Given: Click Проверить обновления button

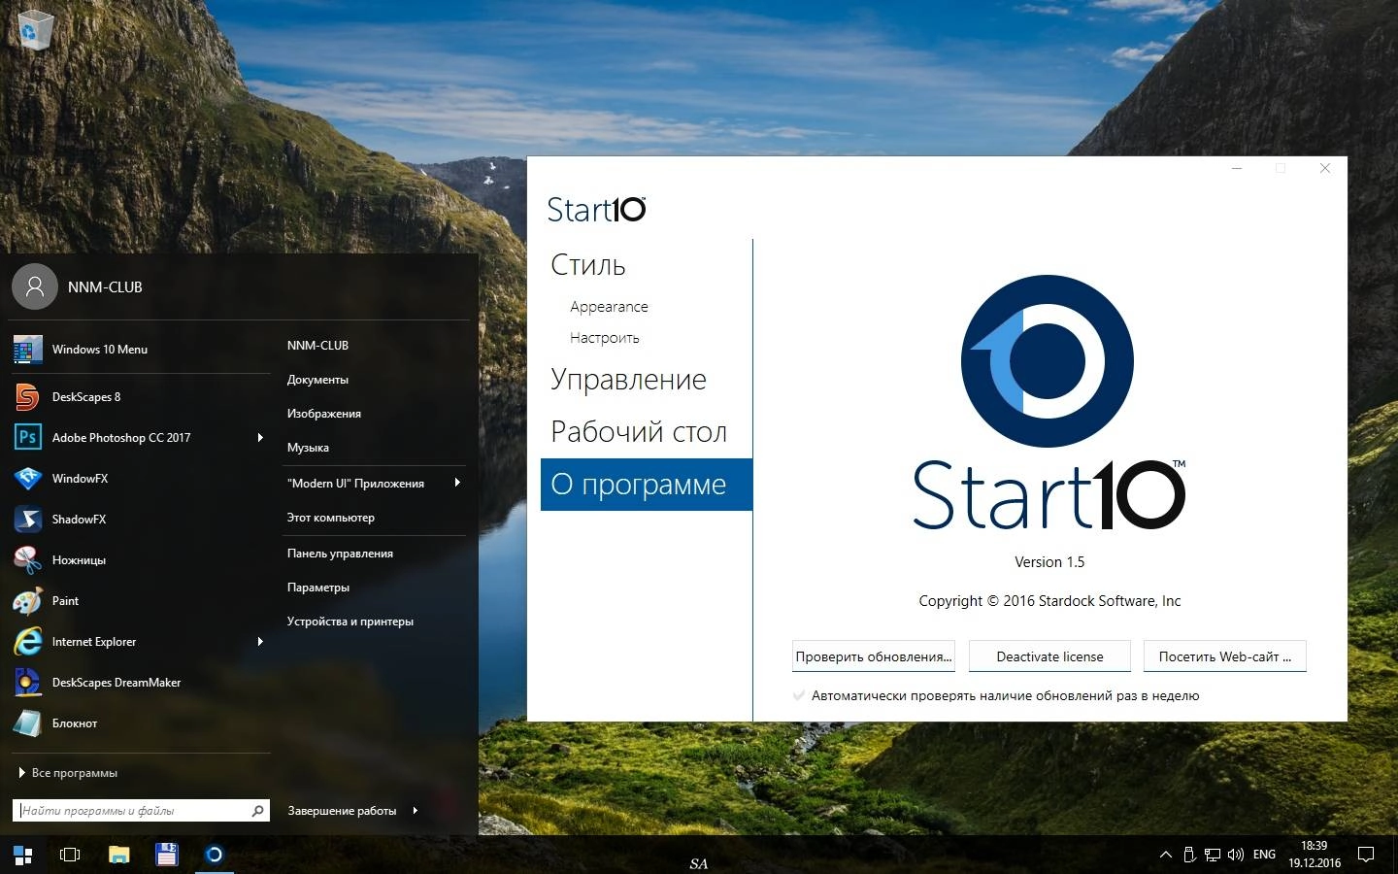Looking at the screenshot, I should point(874,656).
